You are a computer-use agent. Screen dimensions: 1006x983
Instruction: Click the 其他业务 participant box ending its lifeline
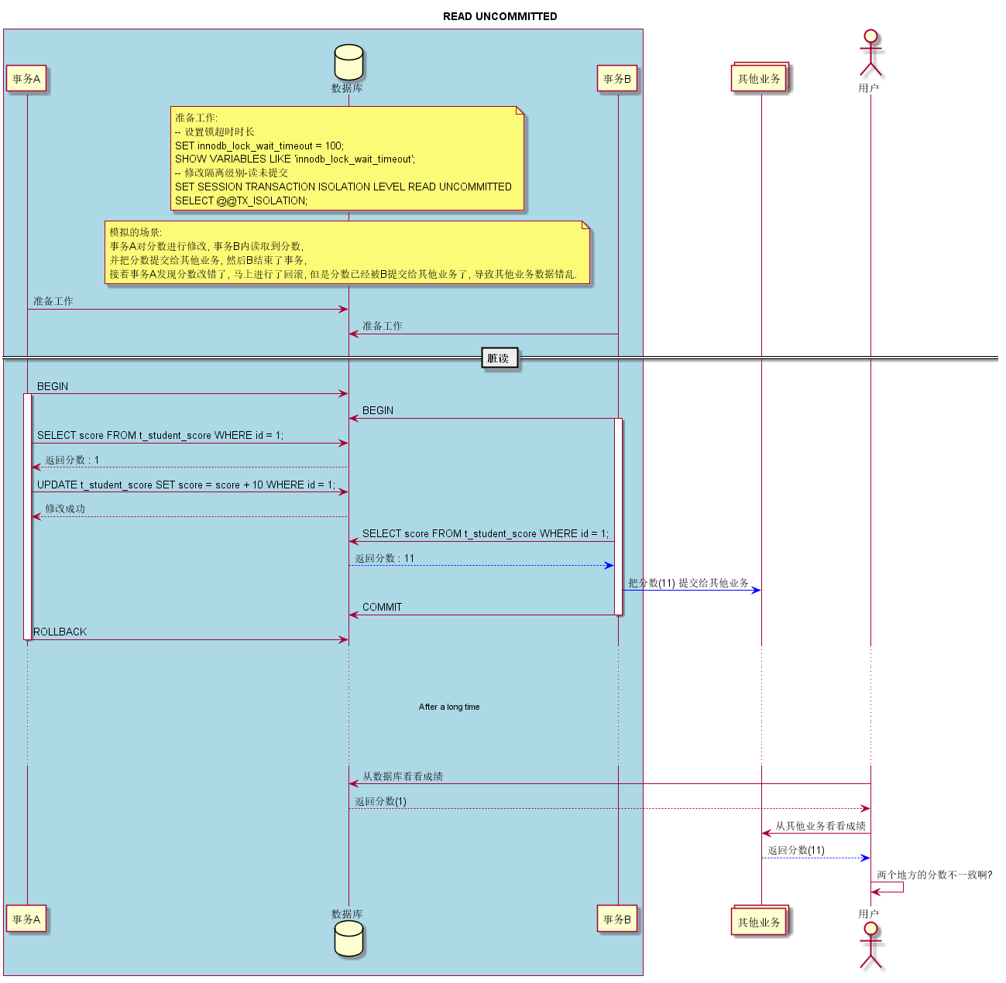[x=760, y=921]
